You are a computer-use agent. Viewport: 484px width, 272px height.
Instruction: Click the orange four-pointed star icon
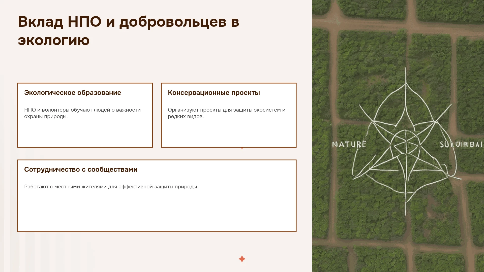point(242,259)
